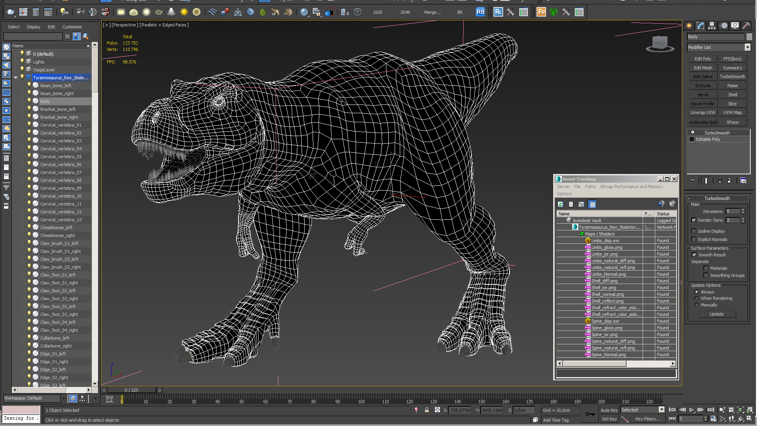Open the Forest Pack Fp icon

541,12
